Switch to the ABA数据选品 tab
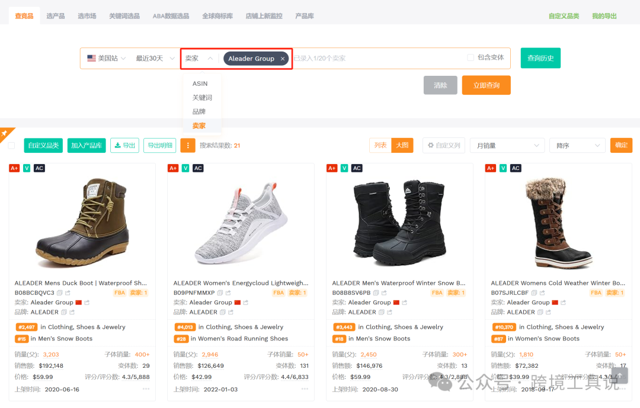Viewport: 640px width, 408px height. coord(171,16)
